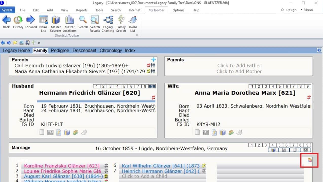
Task: Open Master Locations
Action: (69, 24)
